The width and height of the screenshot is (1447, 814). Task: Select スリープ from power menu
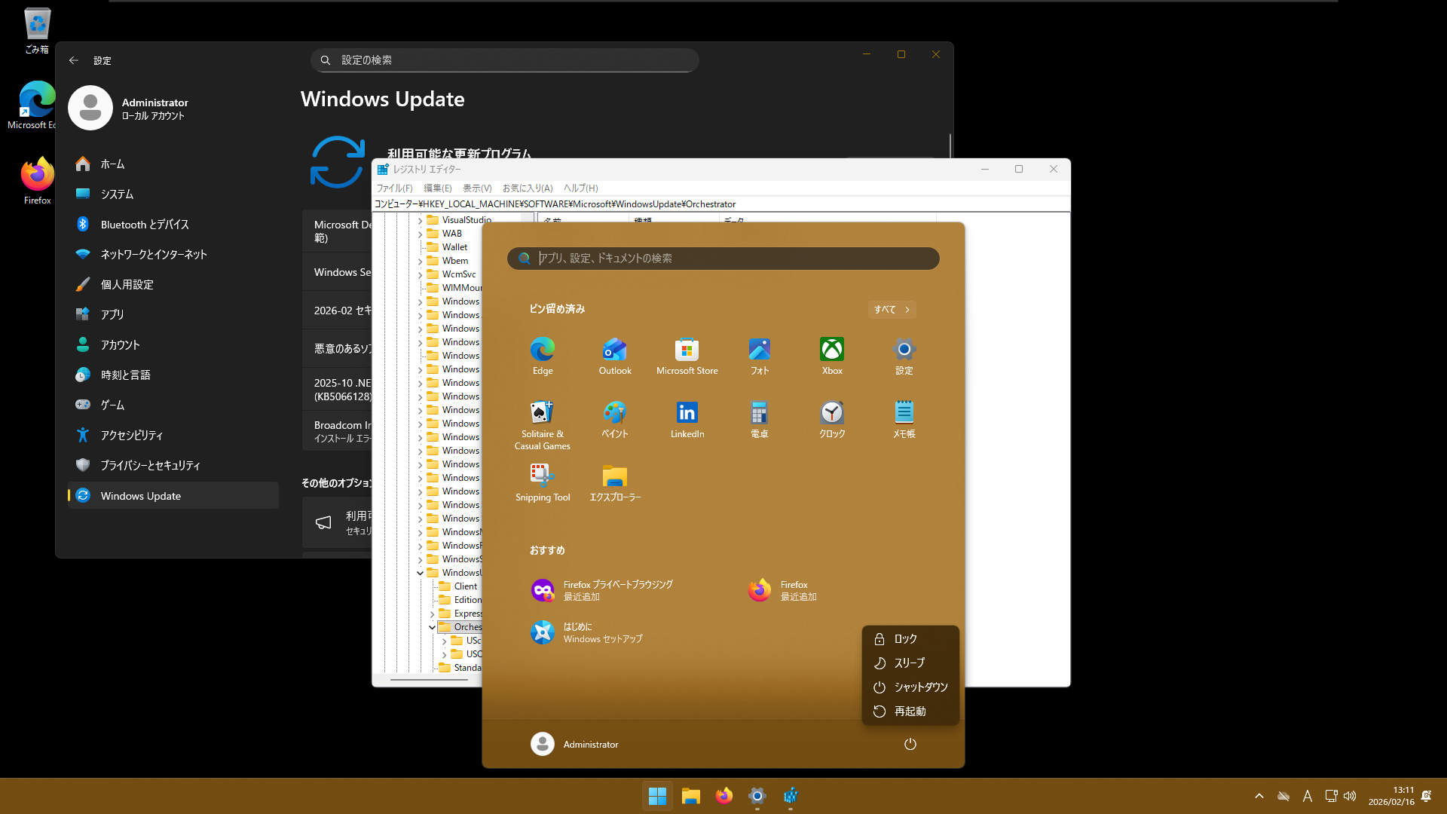[x=910, y=663]
